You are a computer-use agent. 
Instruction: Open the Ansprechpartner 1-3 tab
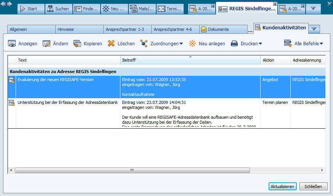click(x=127, y=29)
